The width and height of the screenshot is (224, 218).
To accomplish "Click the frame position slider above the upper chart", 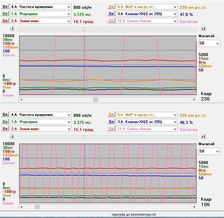I will pos(84,29).
